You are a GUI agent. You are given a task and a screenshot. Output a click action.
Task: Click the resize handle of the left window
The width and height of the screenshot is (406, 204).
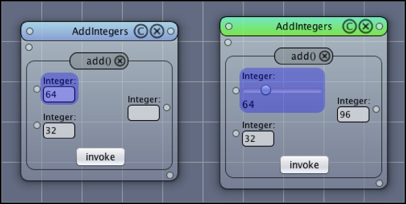[x=170, y=175]
